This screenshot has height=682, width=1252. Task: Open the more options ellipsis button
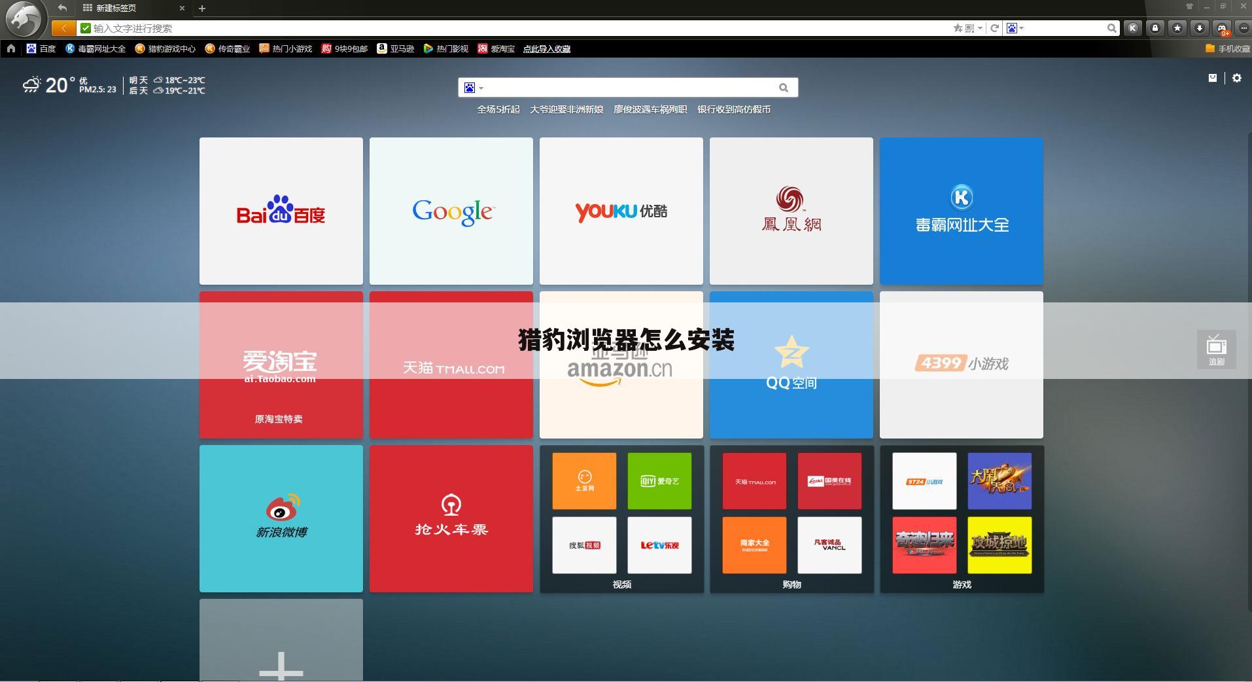(1243, 28)
